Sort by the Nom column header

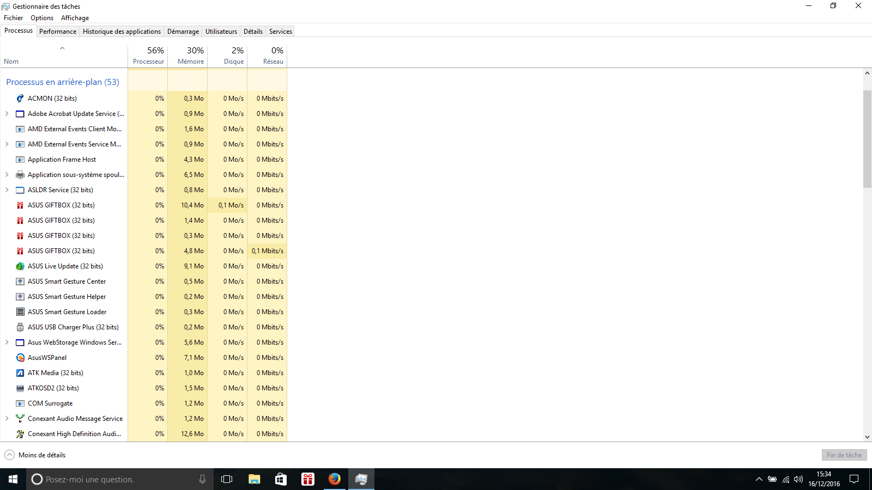(x=64, y=56)
